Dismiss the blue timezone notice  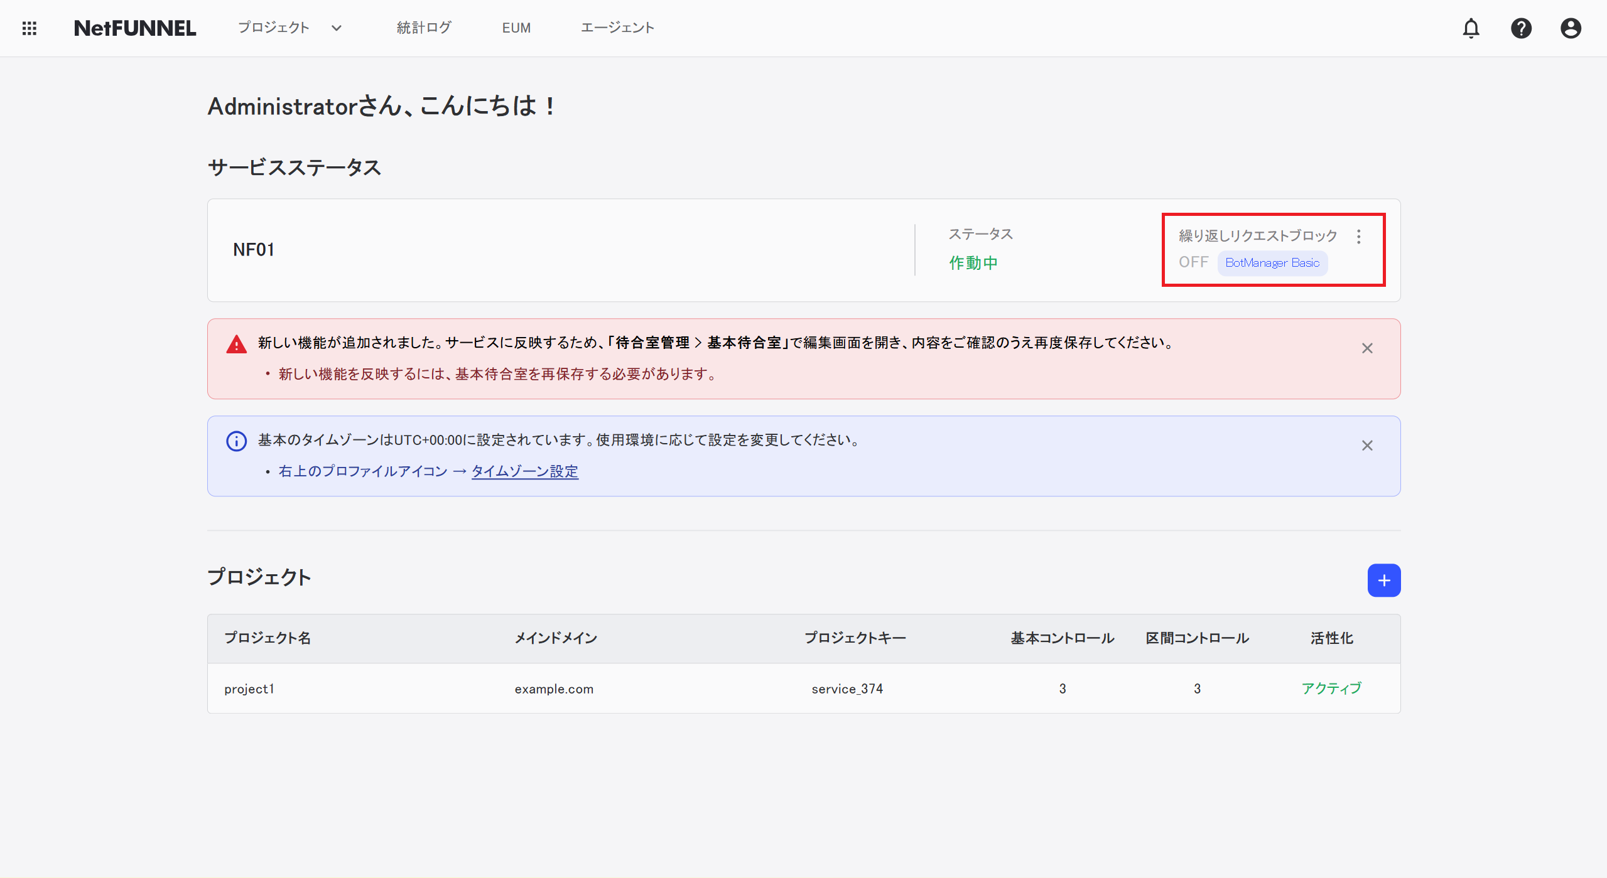1367,446
